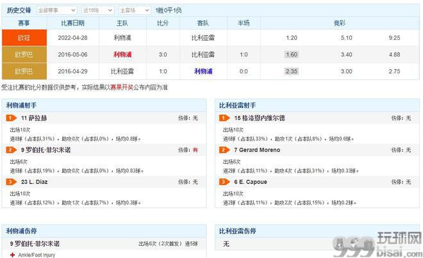Open the 主客场 home/away dropdown
The image size is (423, 258).
click(134, 10)
